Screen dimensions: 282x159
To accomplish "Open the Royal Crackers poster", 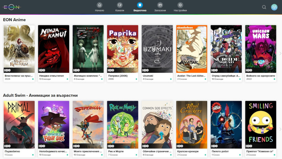I will click(x=192, y=125).
